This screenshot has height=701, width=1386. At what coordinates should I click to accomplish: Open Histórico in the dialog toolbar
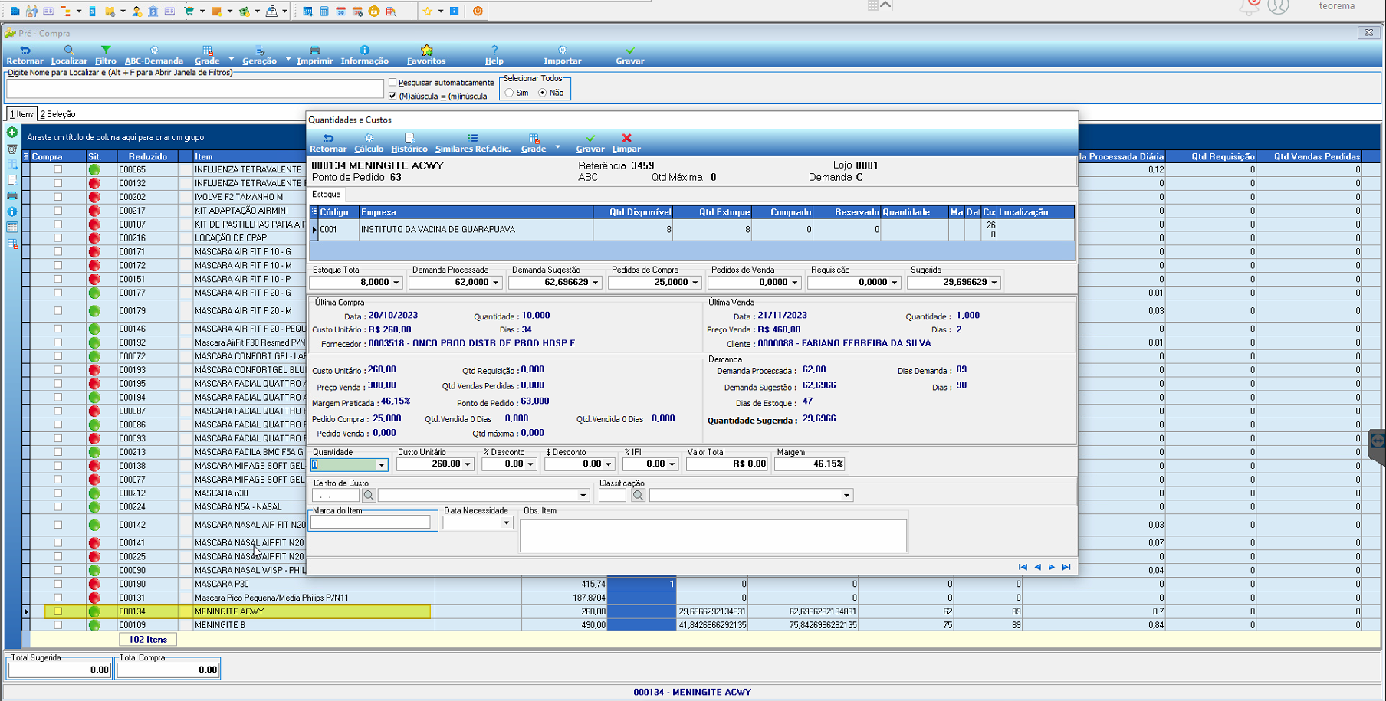click(x=409, y=143)
